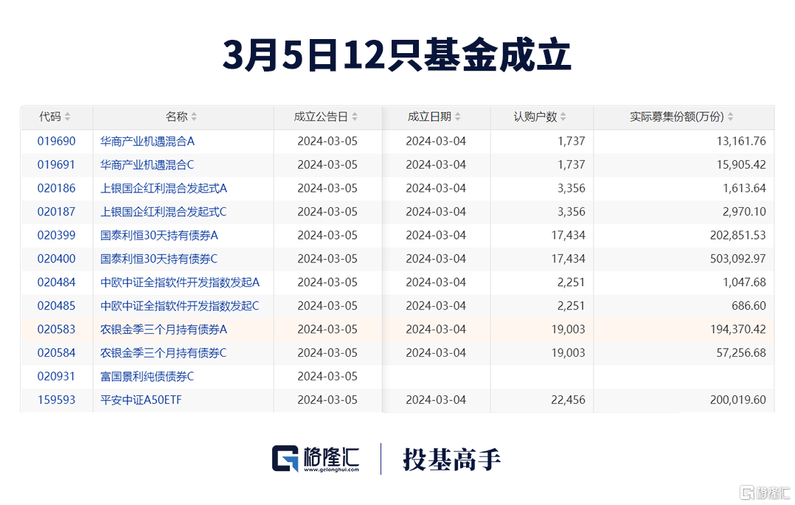The height and width of the screenshot is (505, 795).
Task: Open fund code 020484
Action: coord(56,282)
